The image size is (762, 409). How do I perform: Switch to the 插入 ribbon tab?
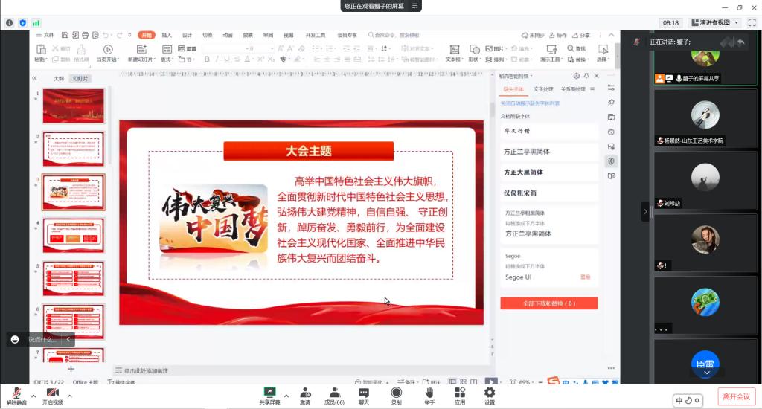coord(167,35)
